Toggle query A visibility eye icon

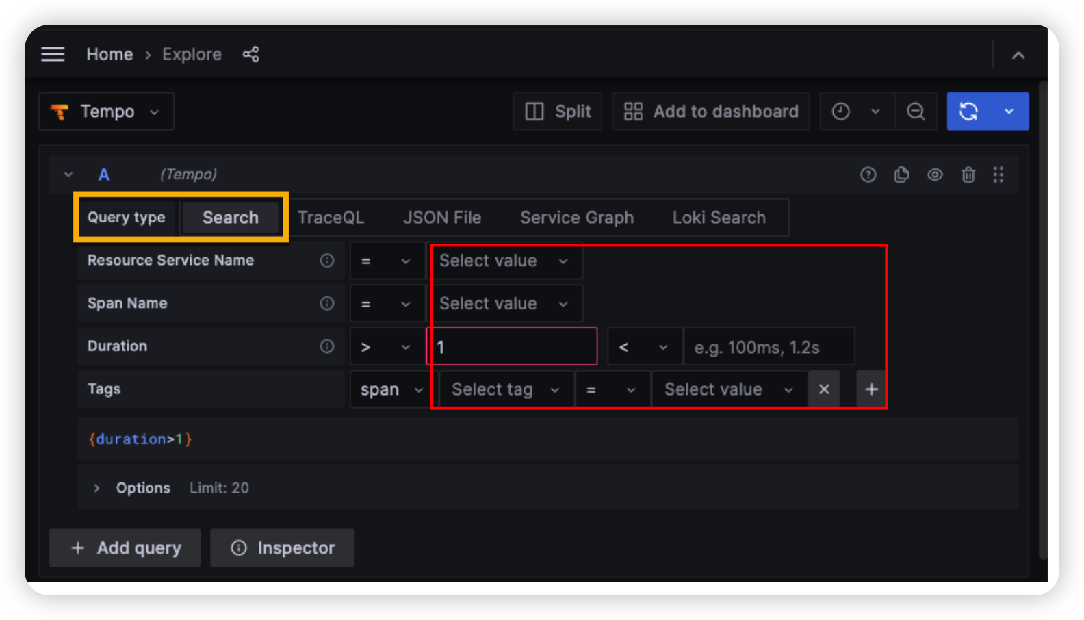coord(935,175)
